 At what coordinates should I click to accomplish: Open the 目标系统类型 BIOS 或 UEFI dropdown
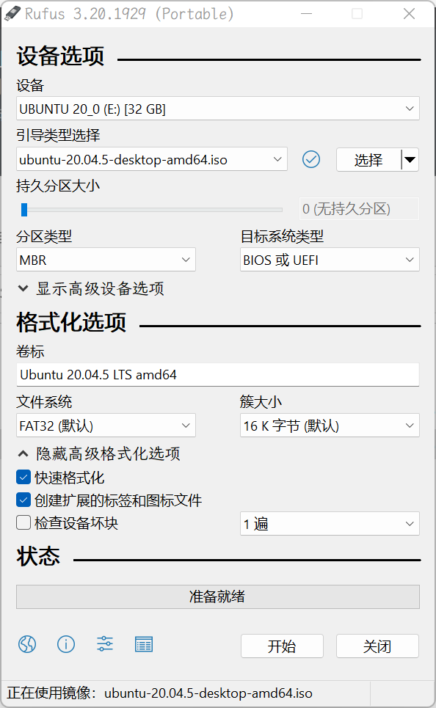330,260
